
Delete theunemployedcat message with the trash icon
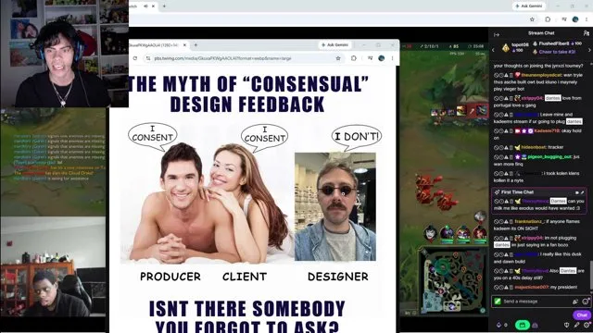pos(511,75)
